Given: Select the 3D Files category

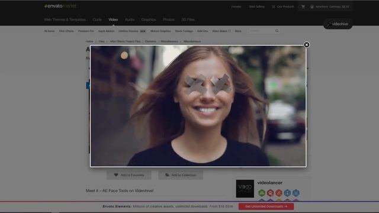Looking at the screenshot, I should (188, 20).
